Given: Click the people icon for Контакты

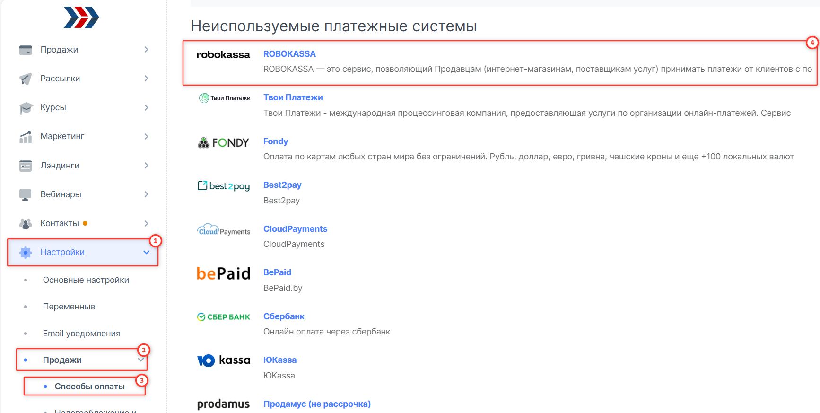Looking at the screenshot, I should 26,223.
